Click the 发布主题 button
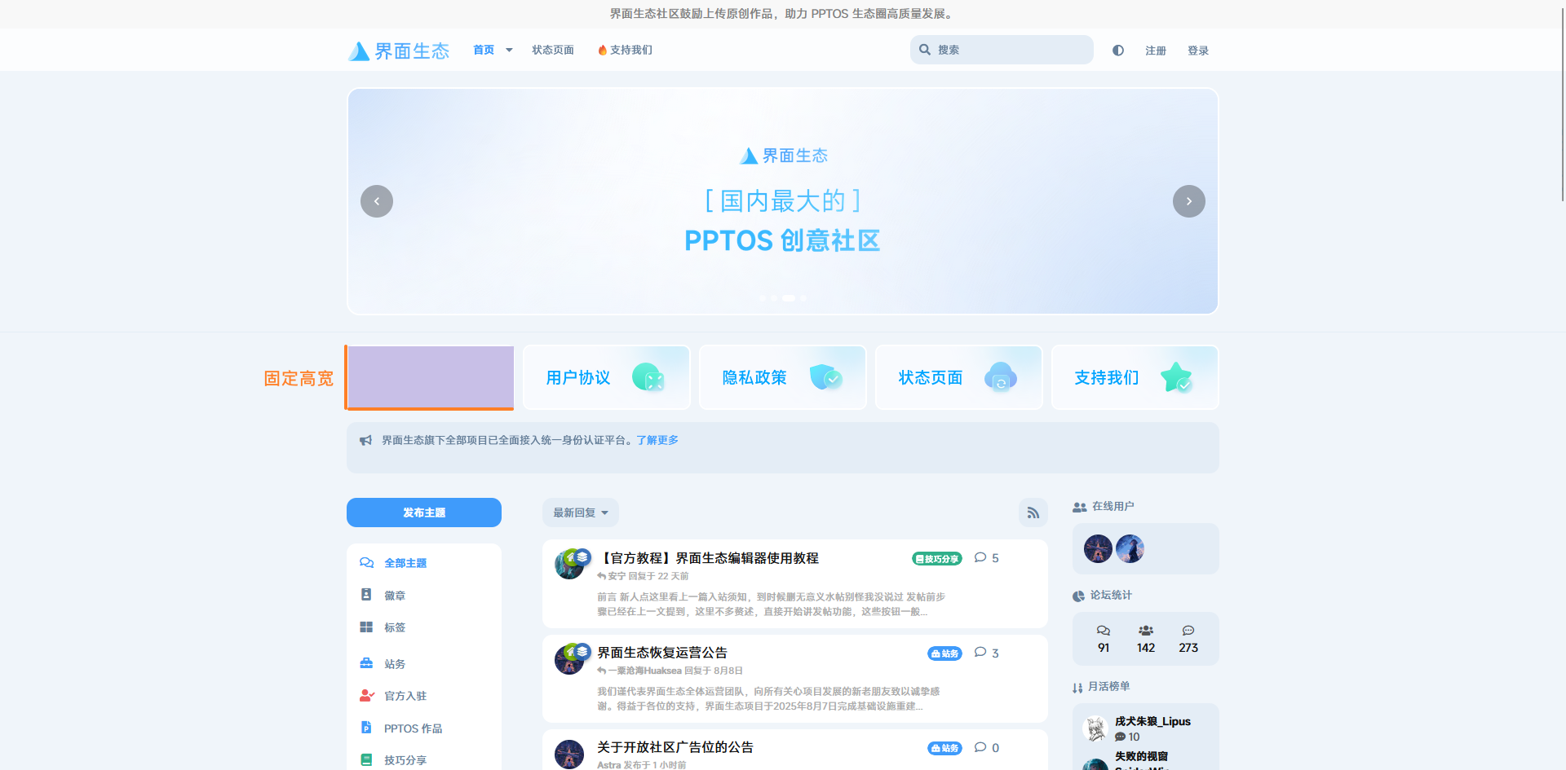 (x=423, y=513)
